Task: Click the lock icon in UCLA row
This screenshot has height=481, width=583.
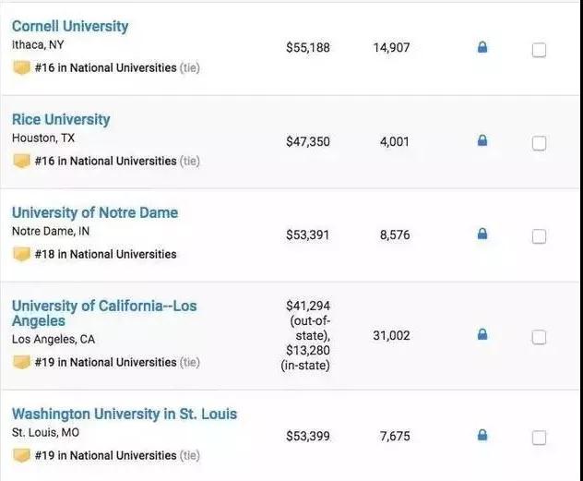Action: coord(482,334)
